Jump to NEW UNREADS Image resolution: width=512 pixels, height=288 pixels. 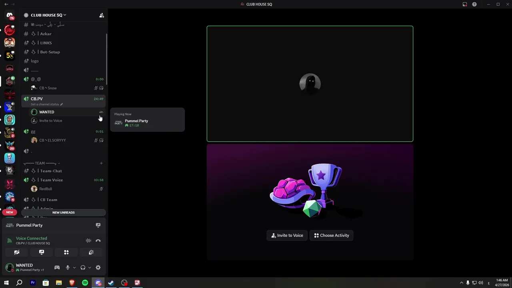pyautogui.click(x=64, y=212)
